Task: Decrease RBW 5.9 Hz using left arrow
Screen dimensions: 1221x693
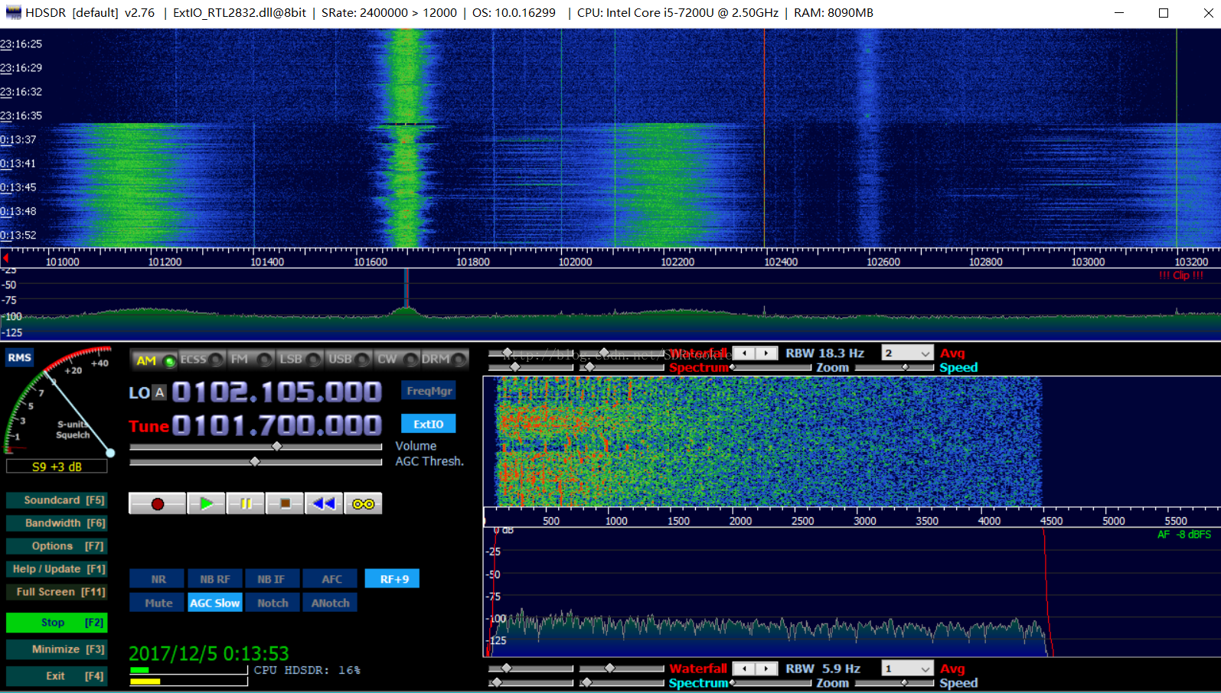Action: pos(744,669)
